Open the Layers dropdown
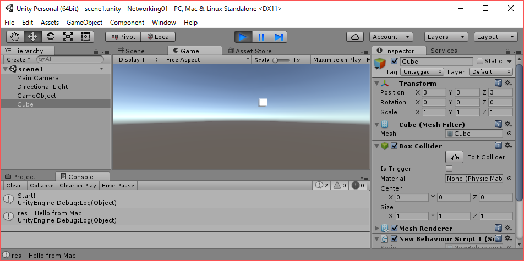This screenshot has width=524, height=261. (x=446, y=37)
